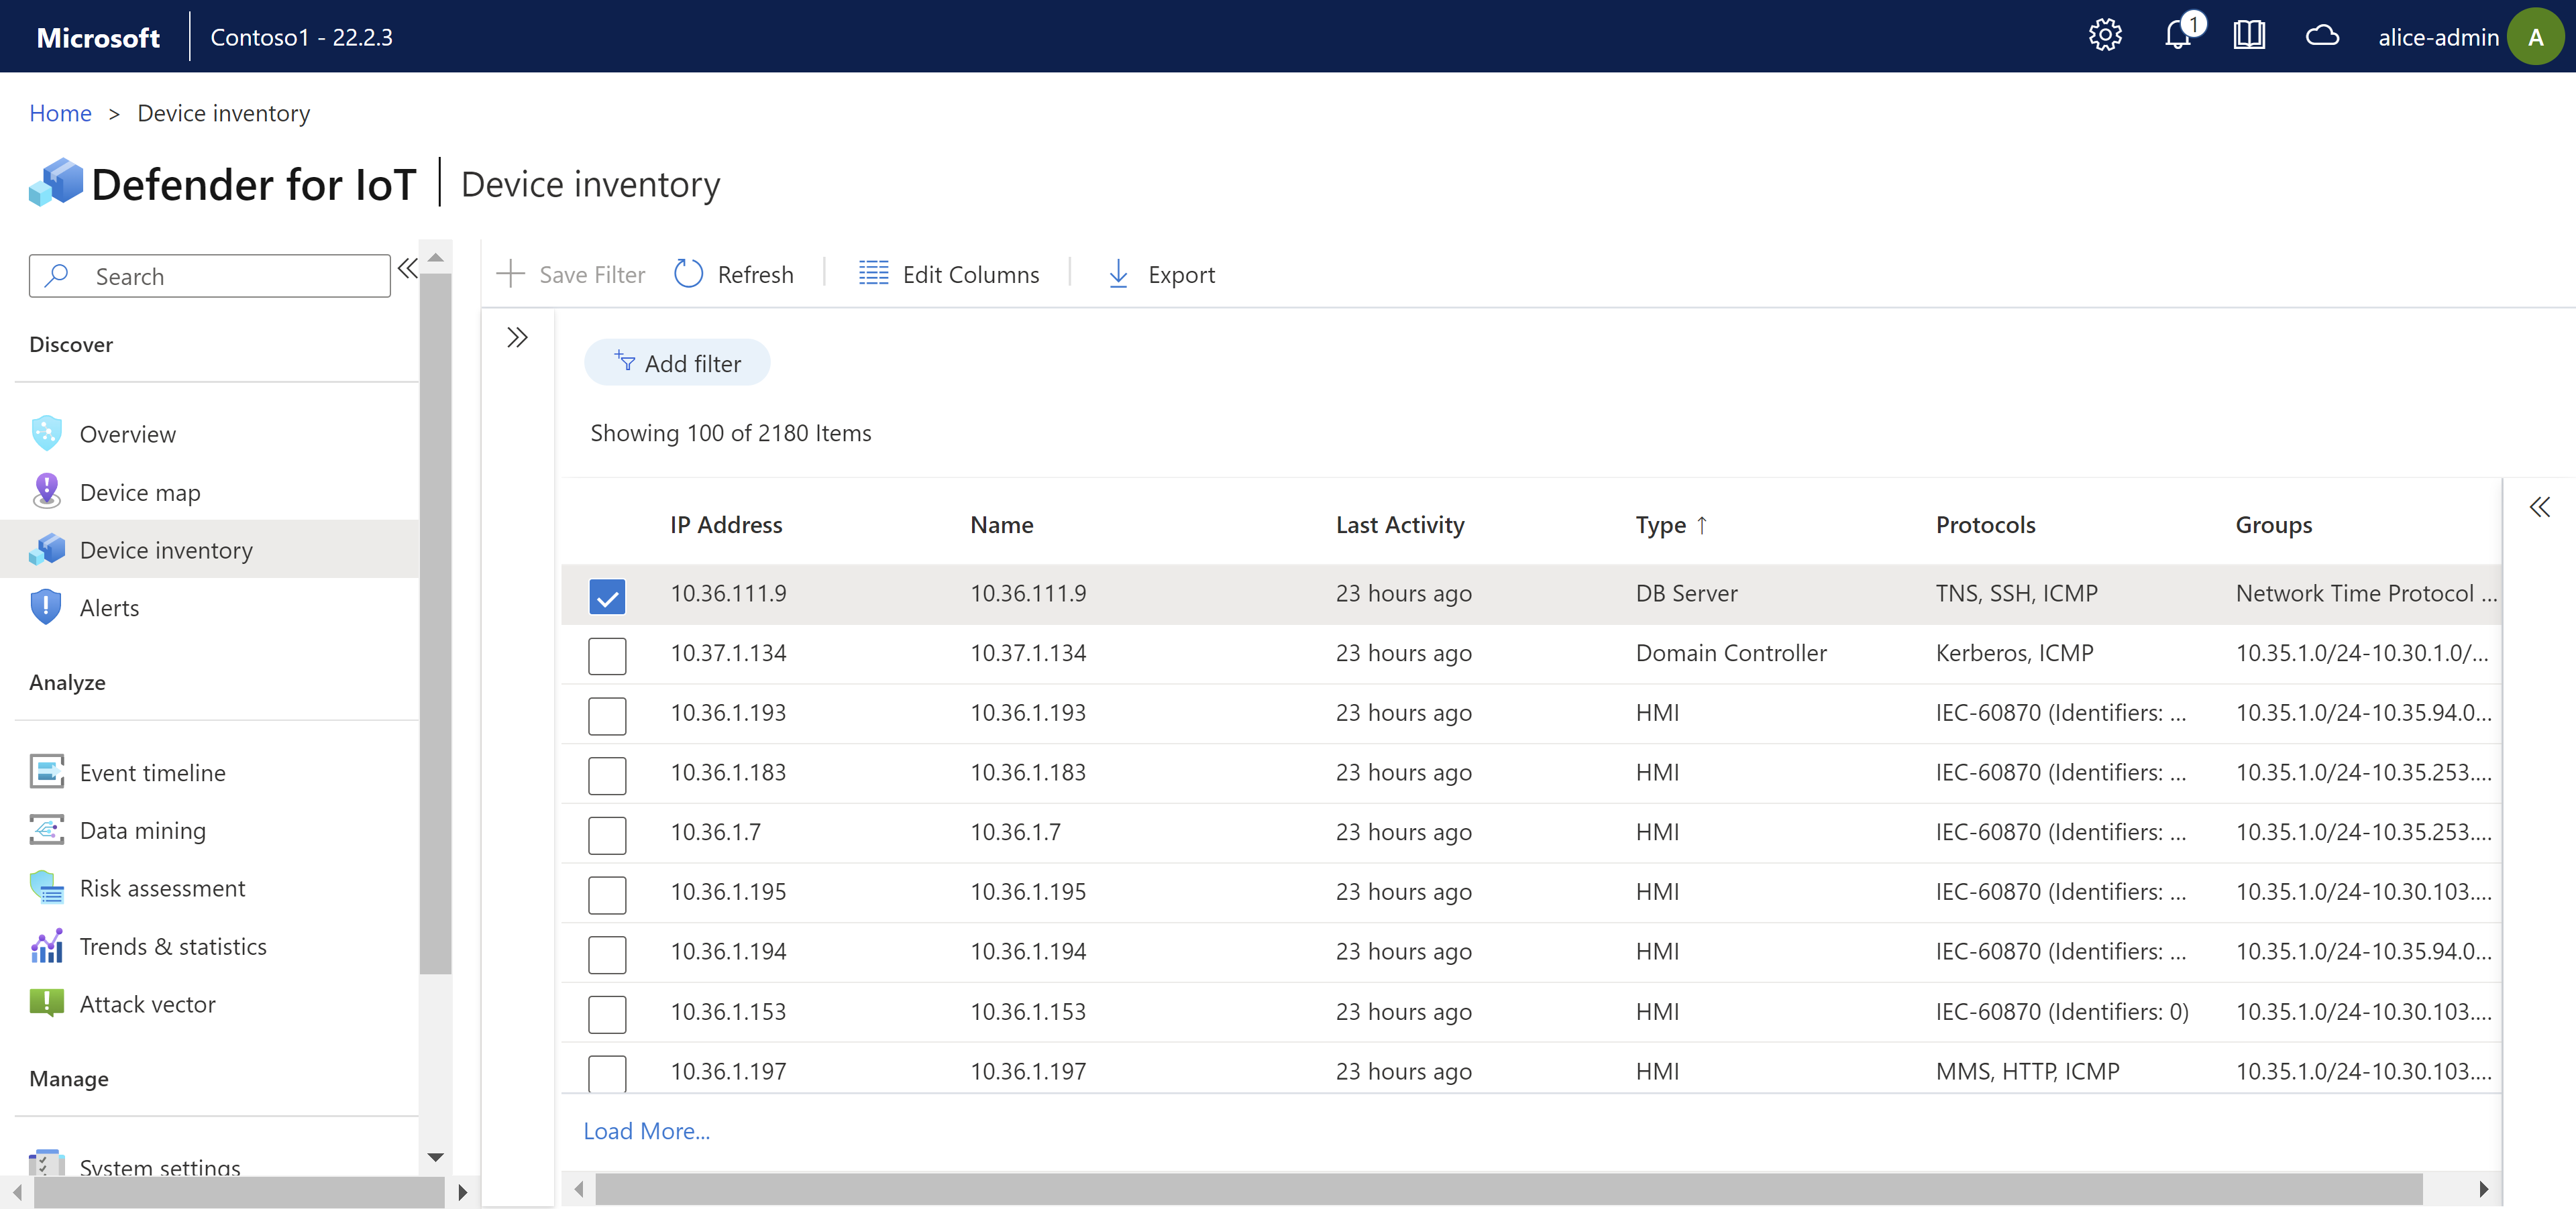Open the Data mining tool
Image resolution: width=2576 pixels, height=1209 pixels.
click(x=142, y=829)
